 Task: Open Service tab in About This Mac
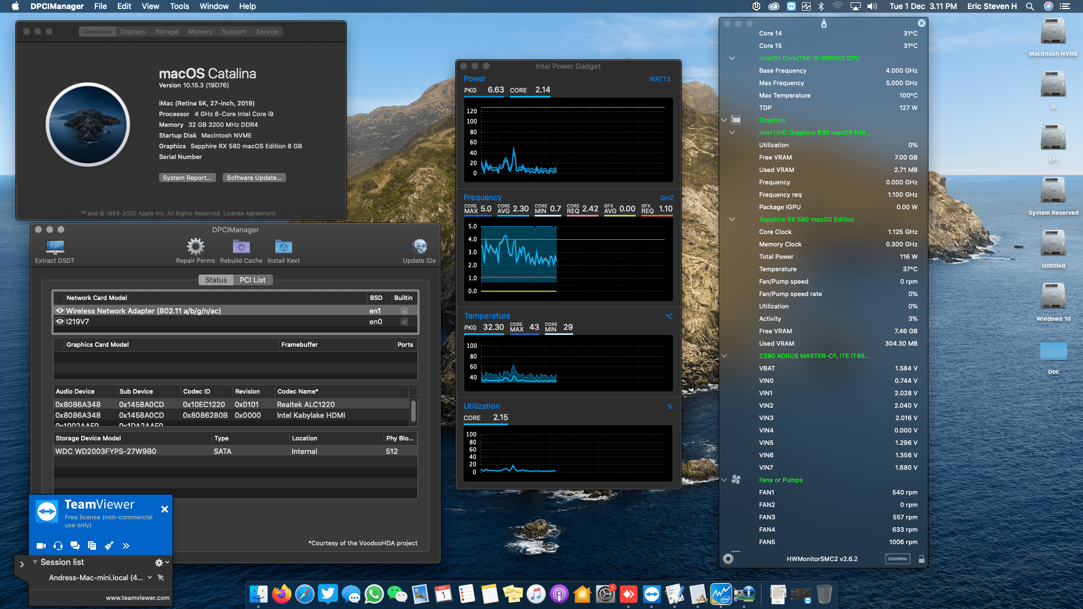[x=267, y=32]
